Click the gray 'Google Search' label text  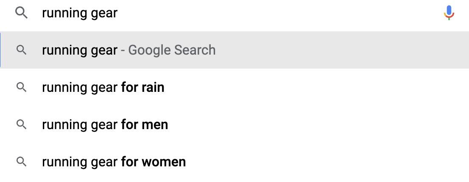click(172, 50)
